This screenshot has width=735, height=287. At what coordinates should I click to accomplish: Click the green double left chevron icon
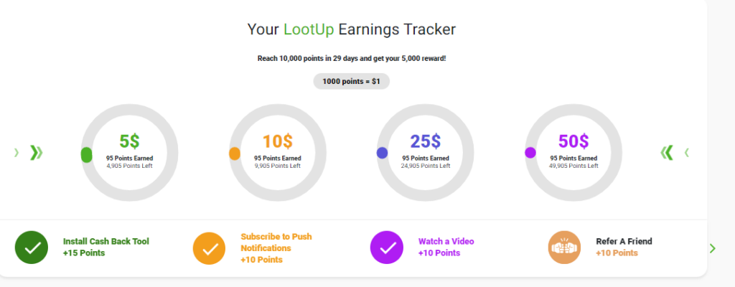coord(667,152)
